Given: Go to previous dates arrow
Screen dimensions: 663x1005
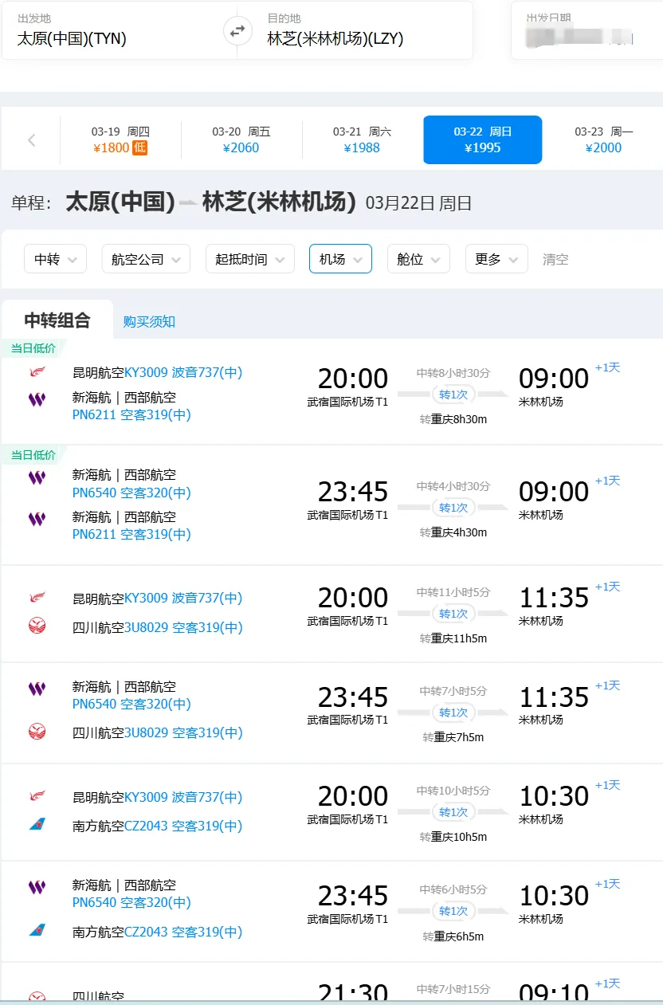Looking at the screenshot, I should click(x=32, y=140).
